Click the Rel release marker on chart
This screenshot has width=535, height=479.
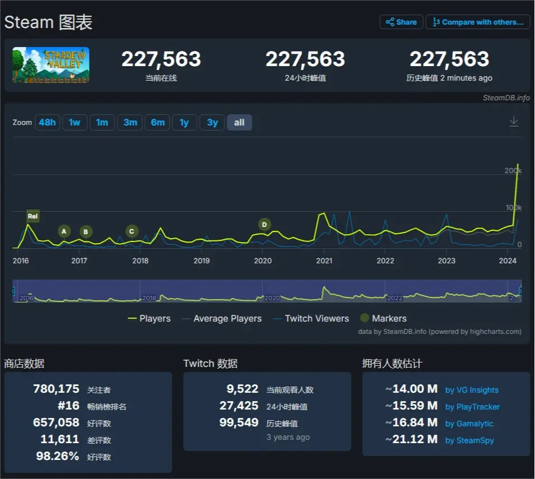pos(33,216)
